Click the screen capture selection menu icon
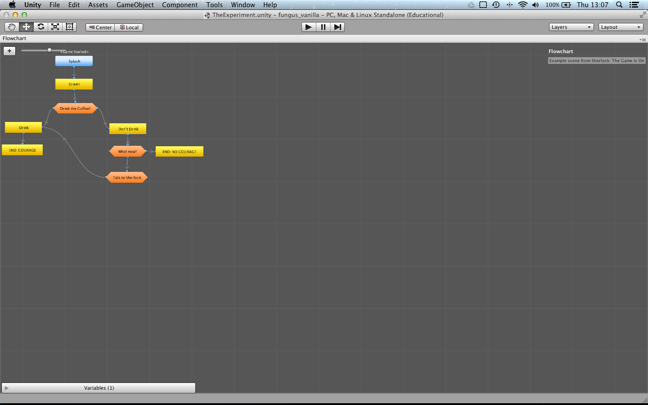This screenshot has height=405, width=648. pos(483,5)
